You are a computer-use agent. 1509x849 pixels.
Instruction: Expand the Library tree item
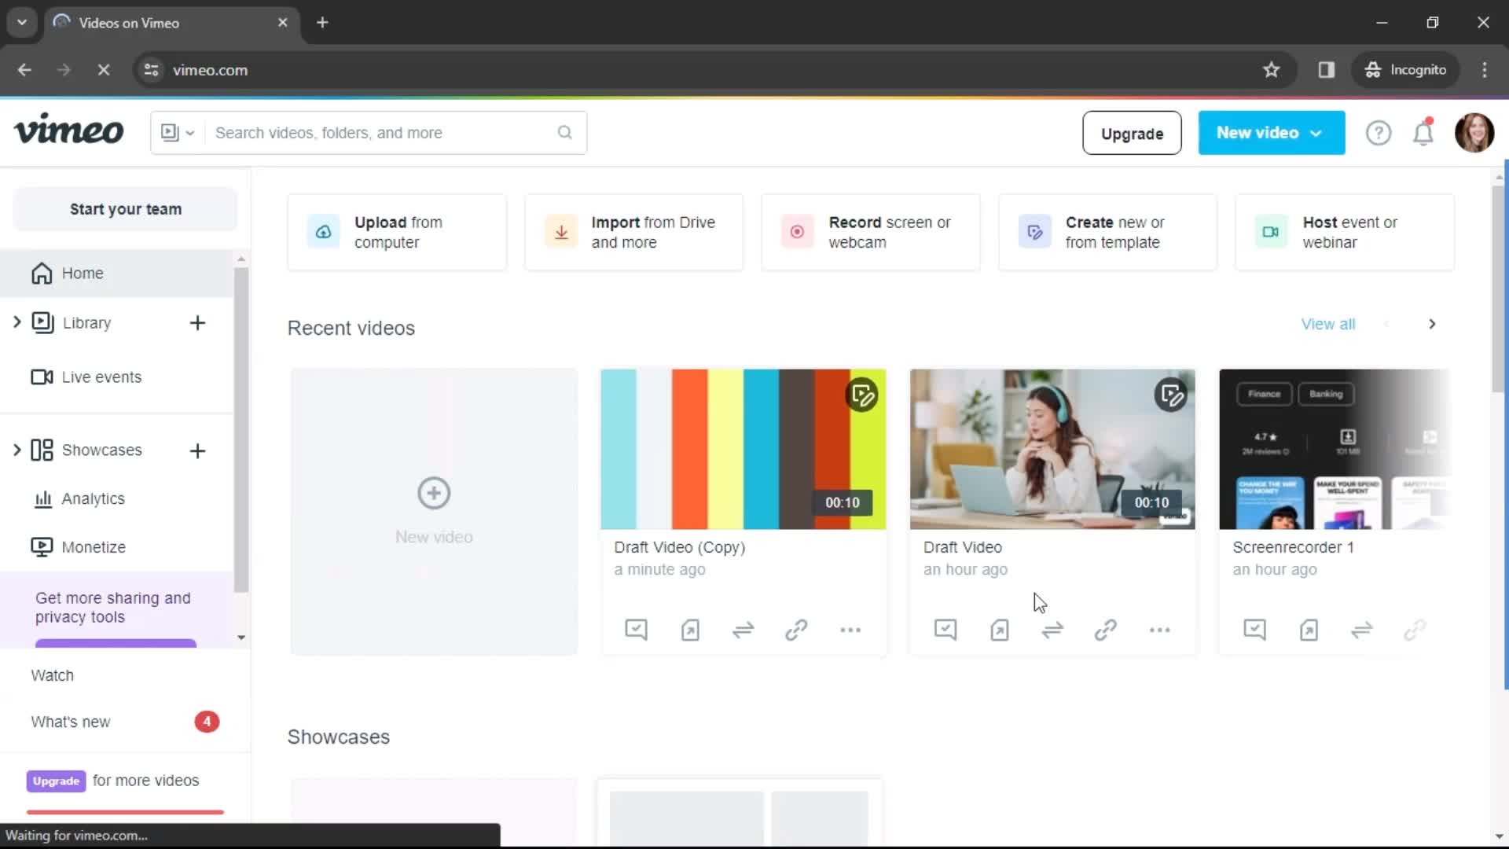point(17,322)
